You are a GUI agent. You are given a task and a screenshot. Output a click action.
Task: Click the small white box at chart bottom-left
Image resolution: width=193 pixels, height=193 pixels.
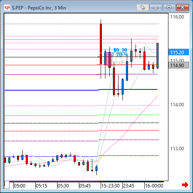(7, 185)
